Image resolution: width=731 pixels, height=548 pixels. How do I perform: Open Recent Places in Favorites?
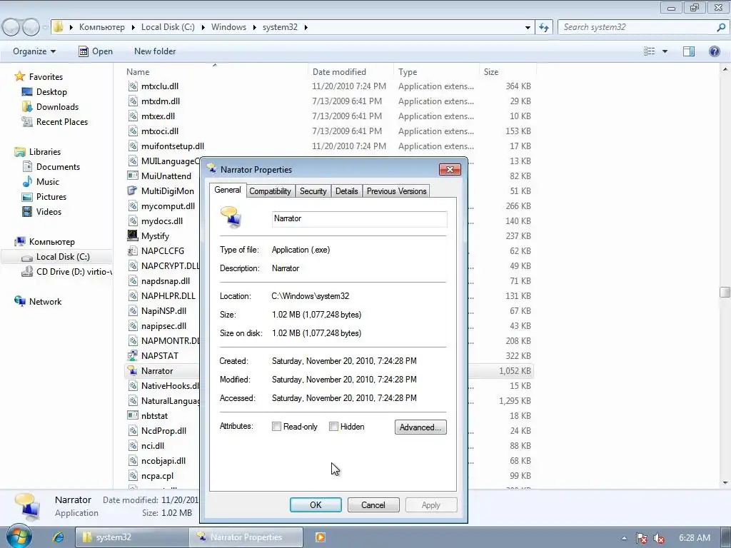tap(61, 121)
